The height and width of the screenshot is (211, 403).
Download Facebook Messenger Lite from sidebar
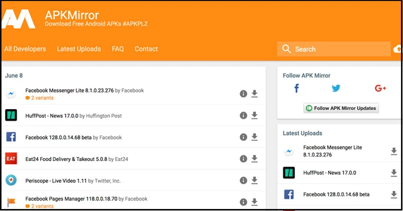pos(394,151)
